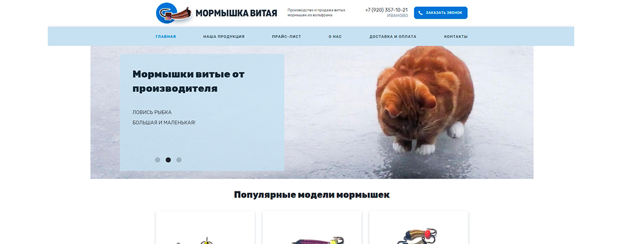Viewport: 622px width, 244px height.
Task: Open the Главная menu item
Action: click(x=166, y=37)
